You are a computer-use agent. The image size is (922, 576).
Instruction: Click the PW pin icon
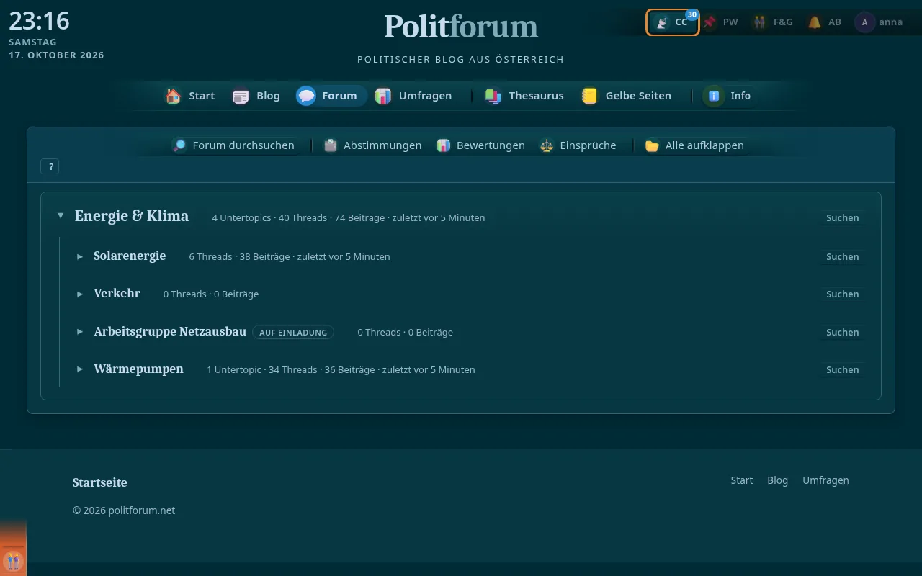click(x=710, y=22)
